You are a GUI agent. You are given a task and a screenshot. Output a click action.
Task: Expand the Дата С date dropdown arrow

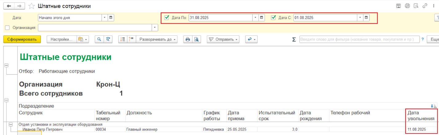(x=360, y=18)
